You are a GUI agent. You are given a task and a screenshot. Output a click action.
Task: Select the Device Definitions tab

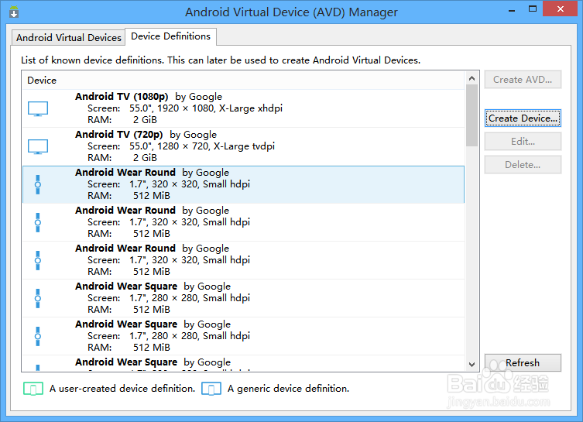[x=170, y=36]
